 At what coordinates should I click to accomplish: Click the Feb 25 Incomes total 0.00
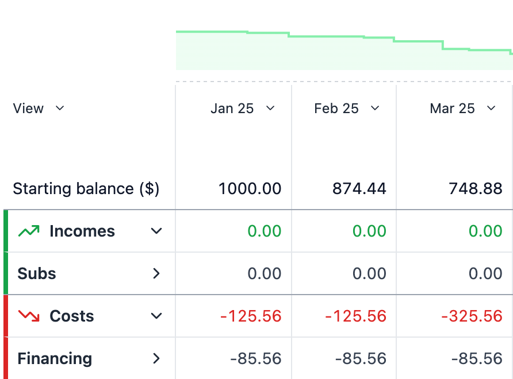tap(369, 231)
